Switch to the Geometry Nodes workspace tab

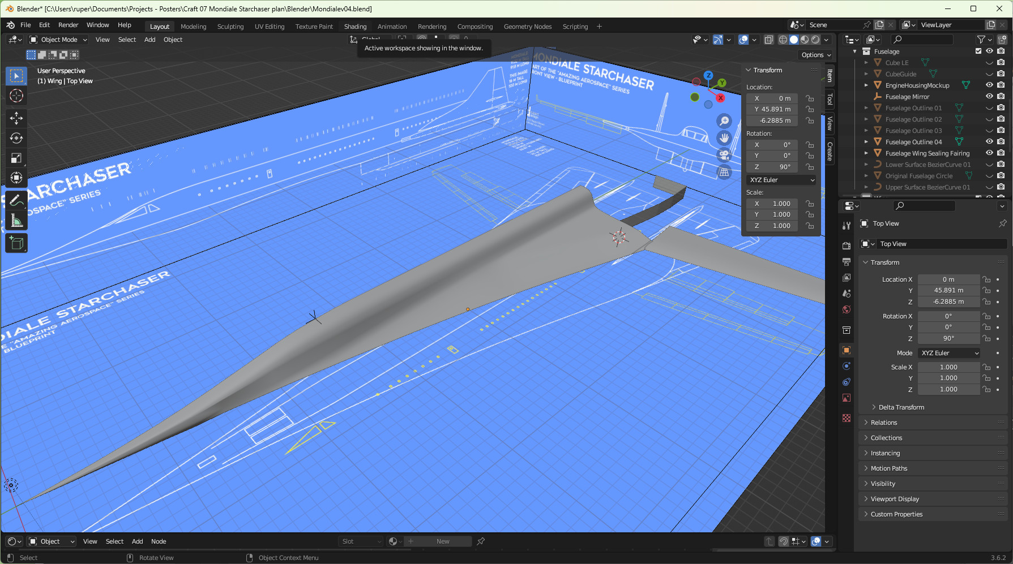click(528, 27)
